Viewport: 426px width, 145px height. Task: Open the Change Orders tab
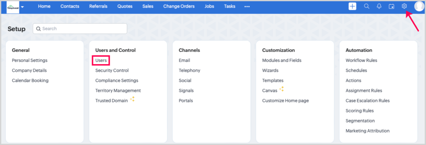(x=179, y=6)
